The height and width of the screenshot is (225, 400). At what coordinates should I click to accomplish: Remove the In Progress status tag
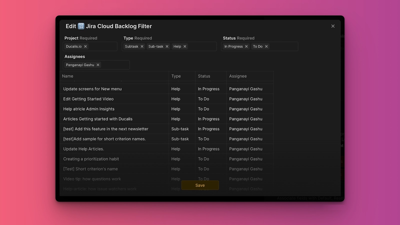coord(246,46)
